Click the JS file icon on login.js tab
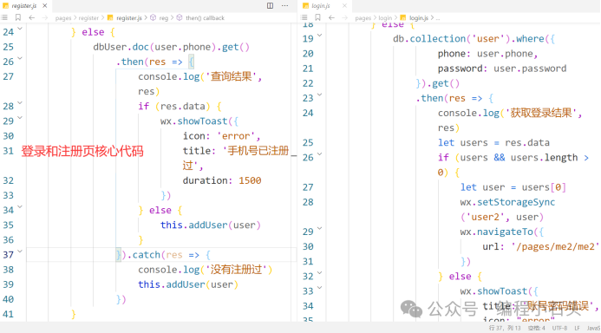This screenshot has width=601, height=333. point(305,6)
